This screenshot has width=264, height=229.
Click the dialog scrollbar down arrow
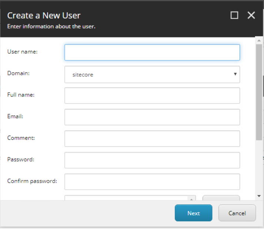click(259, 196)
